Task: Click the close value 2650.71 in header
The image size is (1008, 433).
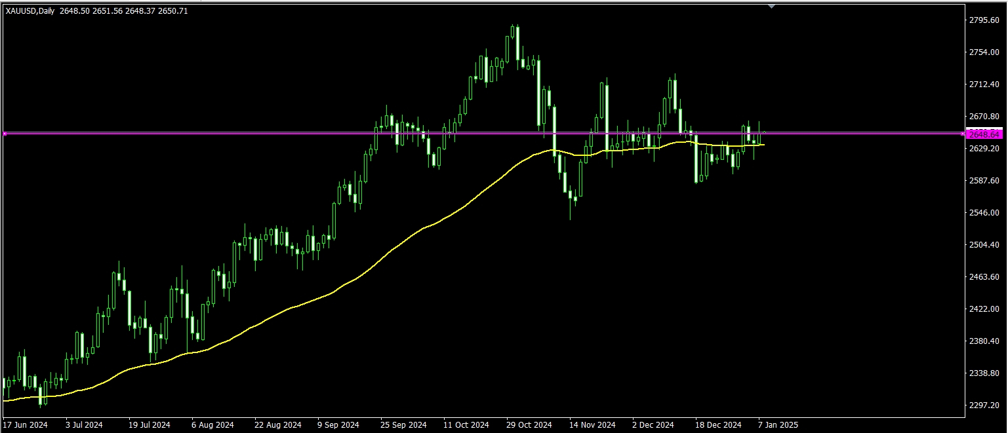Action: (x=174, y=10)
